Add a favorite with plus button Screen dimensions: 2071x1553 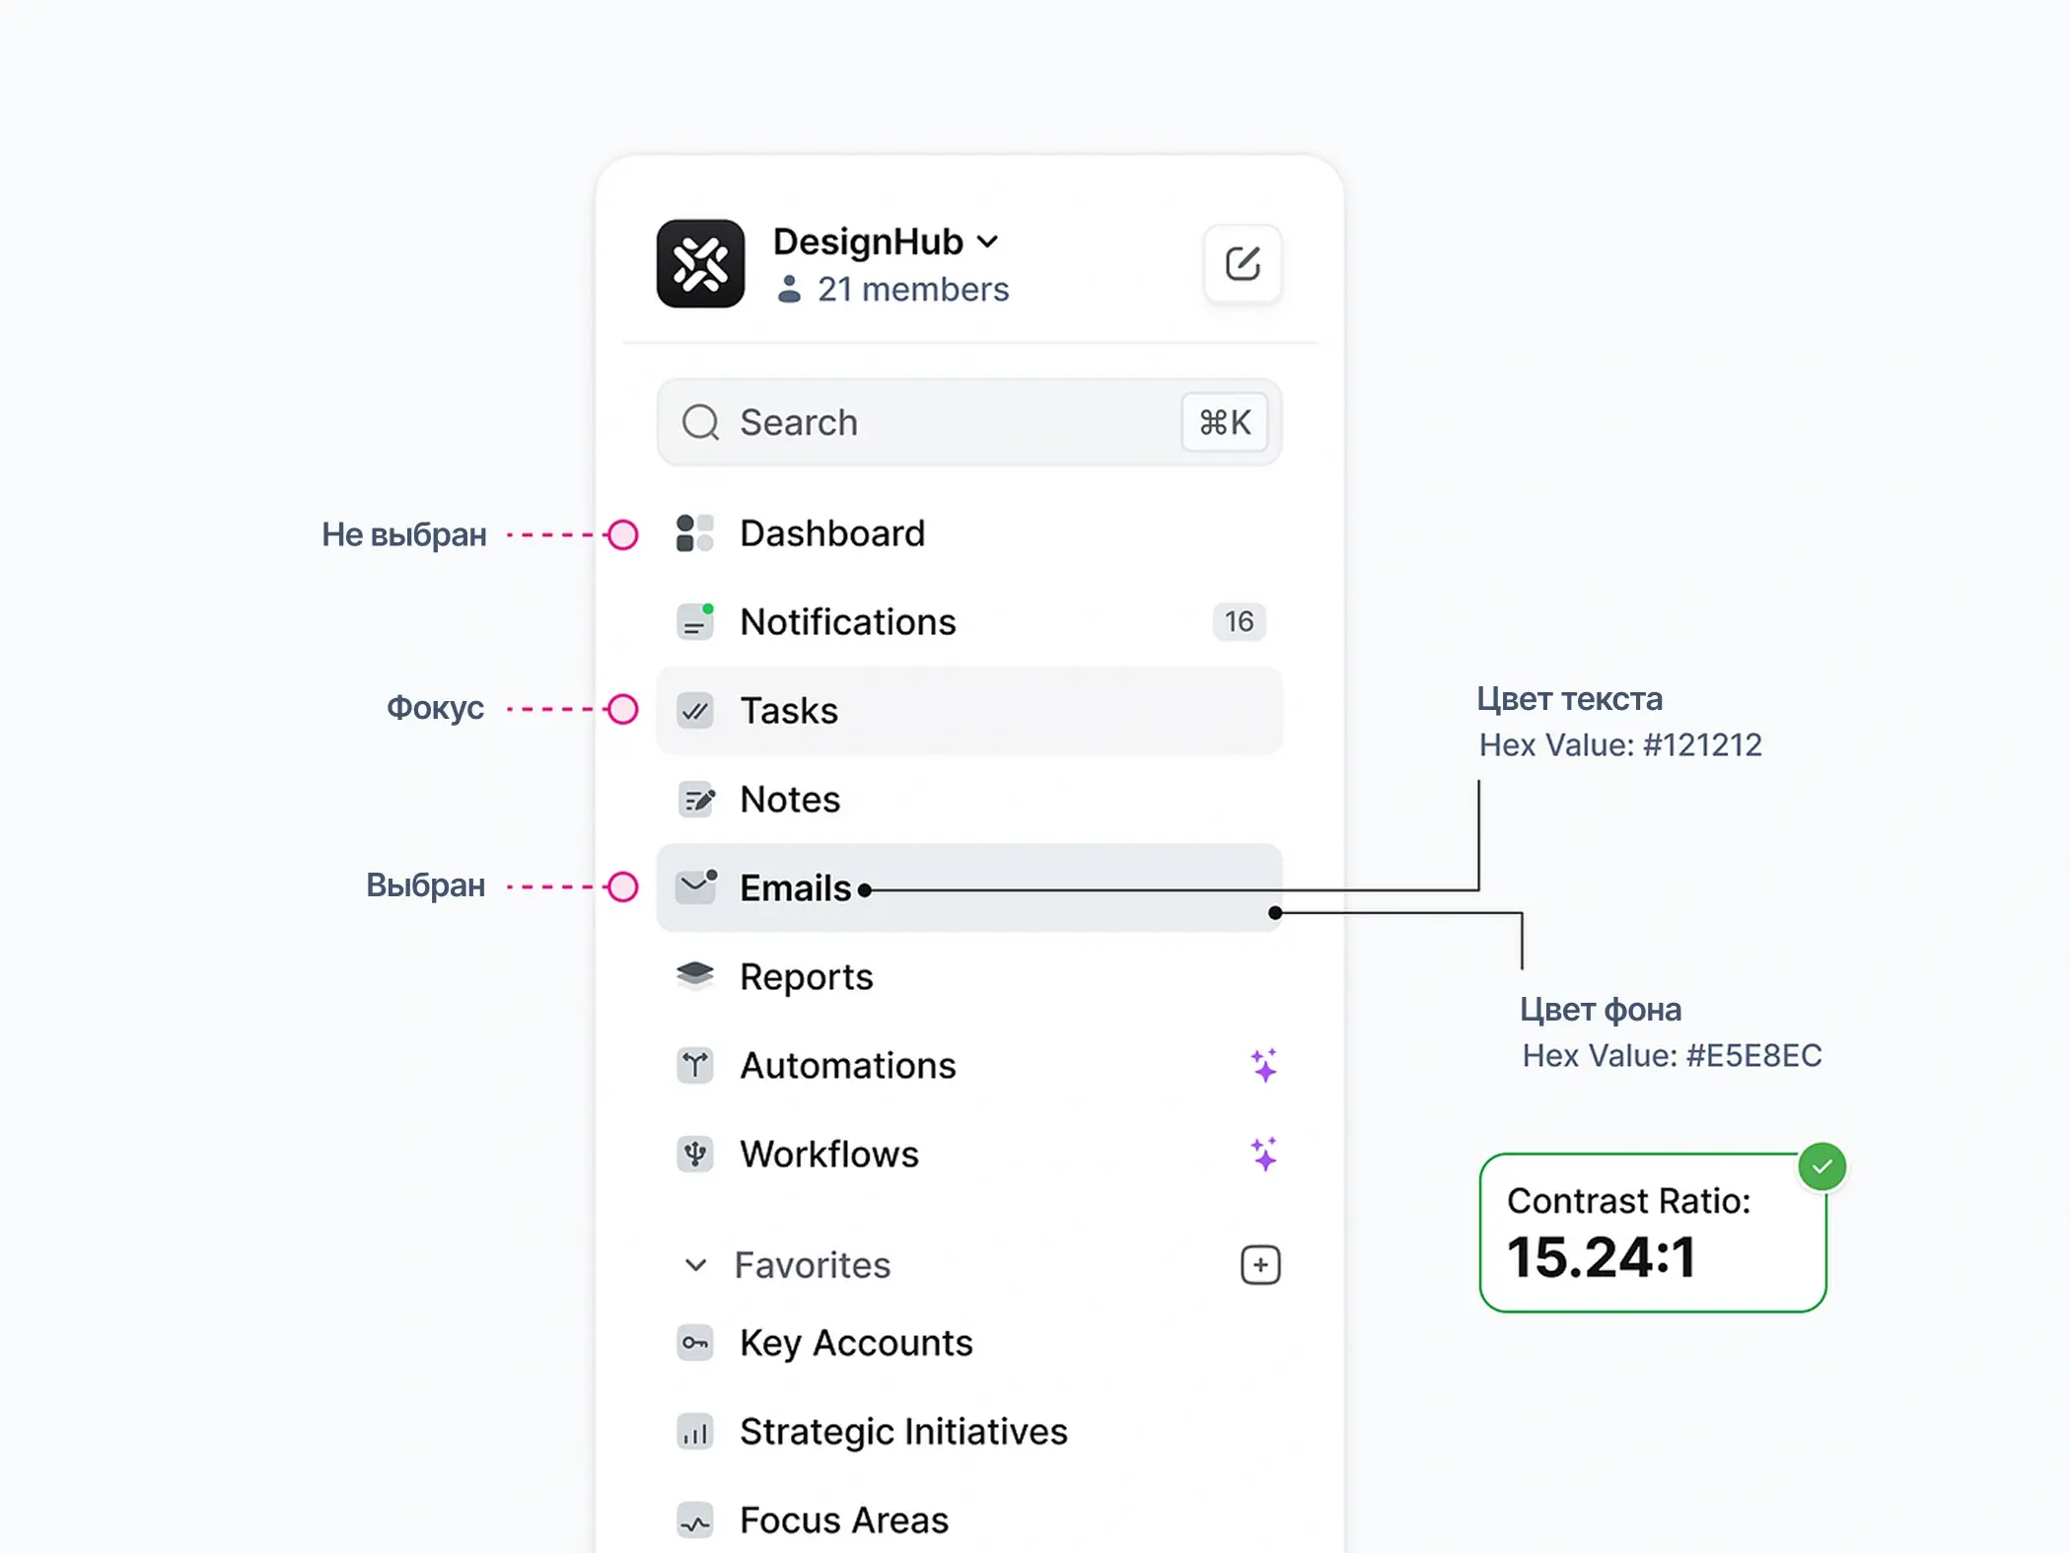tap(1259, 1265)
